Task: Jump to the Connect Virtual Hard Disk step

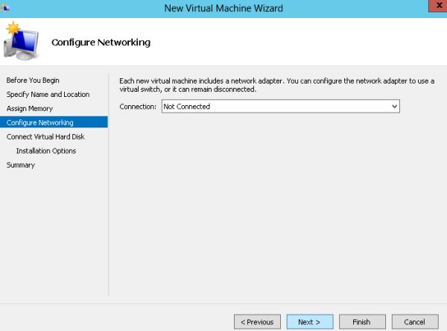Action: click(x=46, y=136)
